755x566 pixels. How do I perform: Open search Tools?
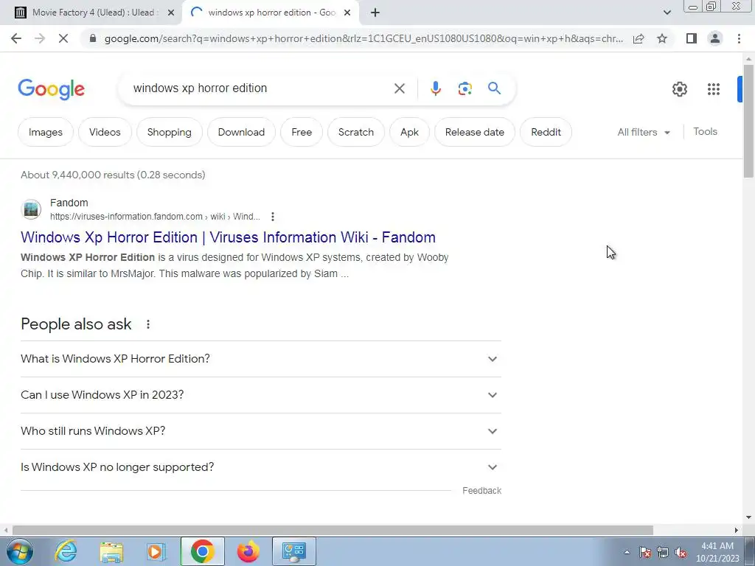coord(705,131)
